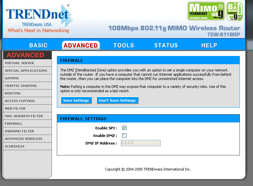This screenshot has width=253, height=186.
Task: Uncheck the Enable SPI checkbox
Action: click(x=124, y=128)
